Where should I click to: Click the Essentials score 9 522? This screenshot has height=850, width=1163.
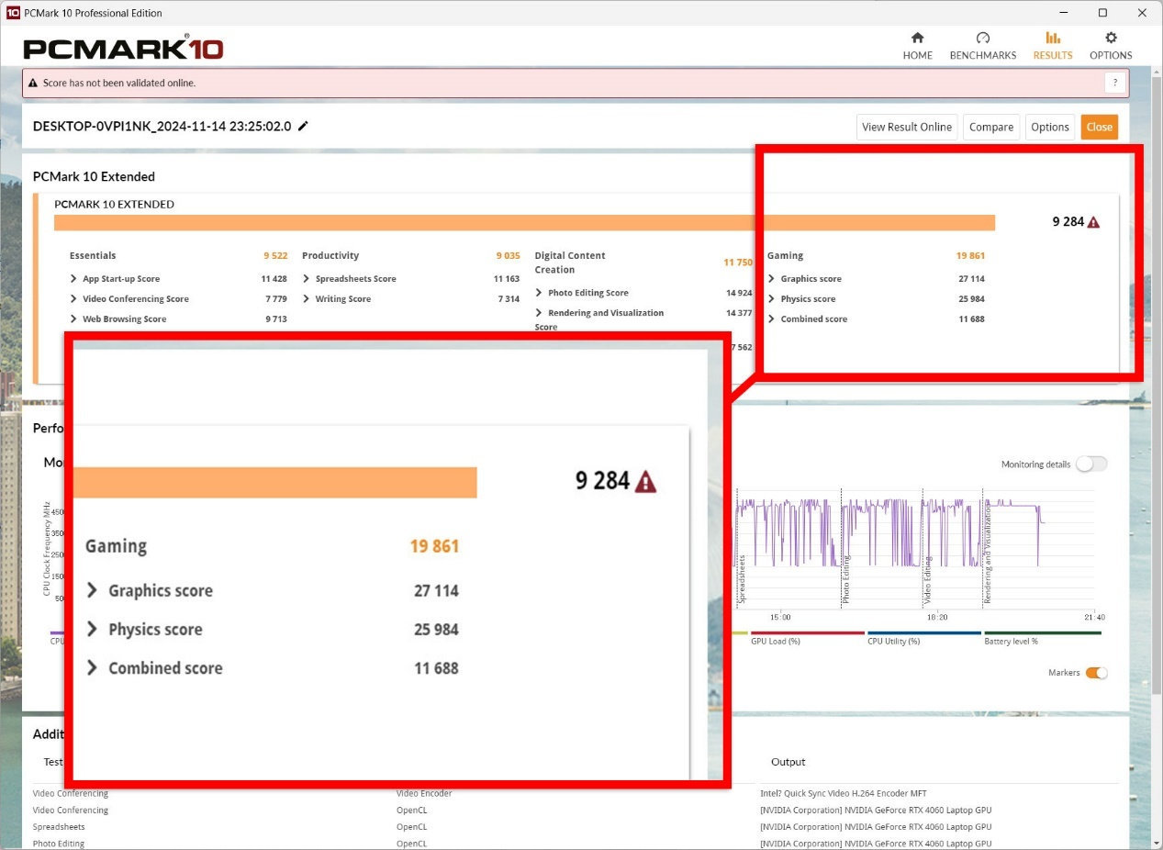(275, 255)
